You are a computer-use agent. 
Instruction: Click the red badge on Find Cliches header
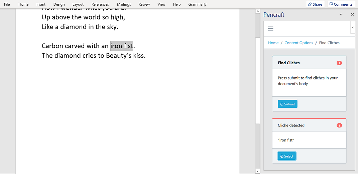339,63
